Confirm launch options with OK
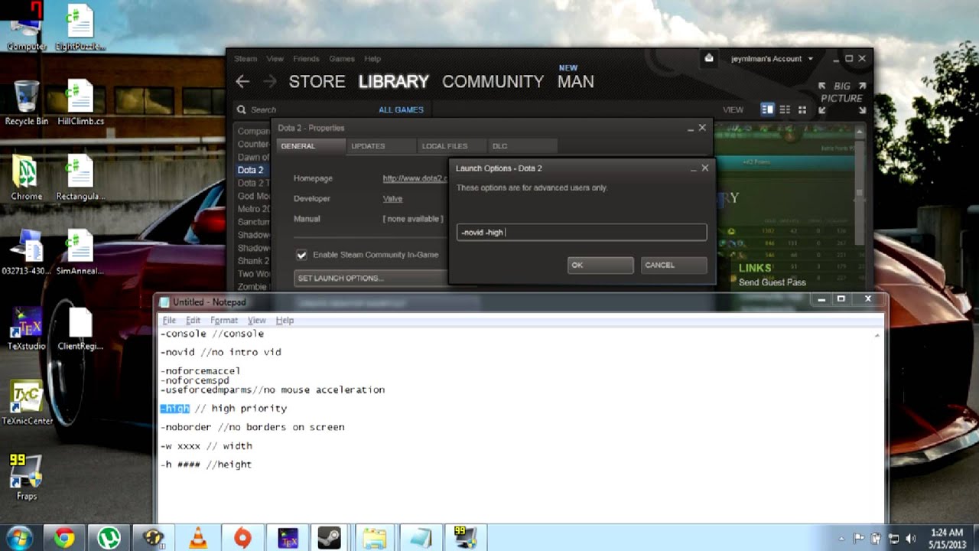 [x=600, y=265]
